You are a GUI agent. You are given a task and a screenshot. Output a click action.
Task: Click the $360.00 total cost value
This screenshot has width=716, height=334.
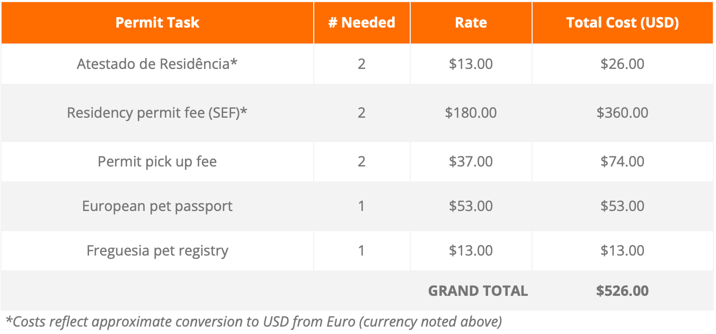[x=623, y=112]
